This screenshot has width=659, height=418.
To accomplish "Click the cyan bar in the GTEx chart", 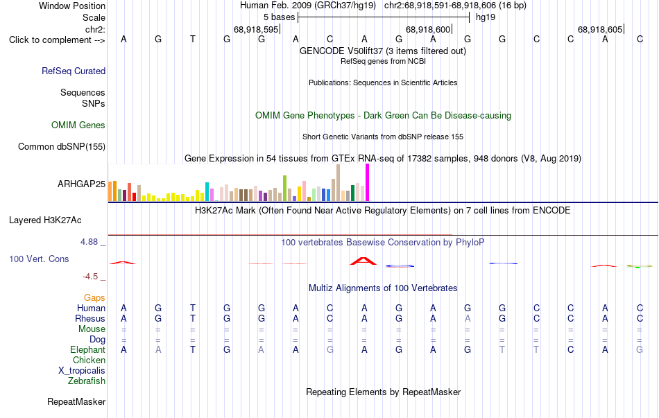I will (x=207, y=191).
